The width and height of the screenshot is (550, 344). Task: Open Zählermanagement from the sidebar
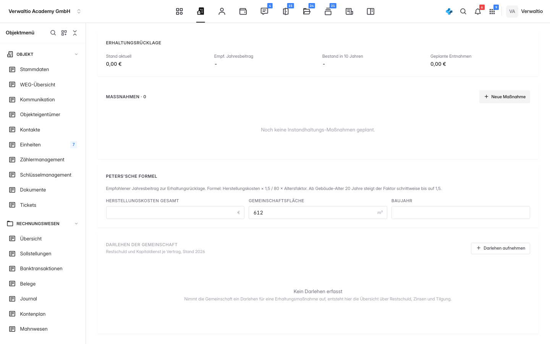43,160
